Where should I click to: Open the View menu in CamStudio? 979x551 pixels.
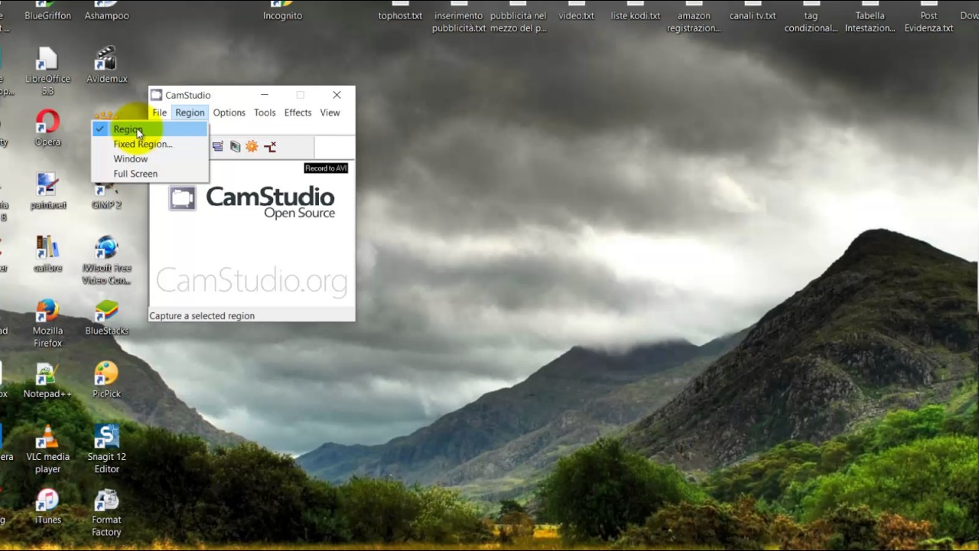coord(330,112)
